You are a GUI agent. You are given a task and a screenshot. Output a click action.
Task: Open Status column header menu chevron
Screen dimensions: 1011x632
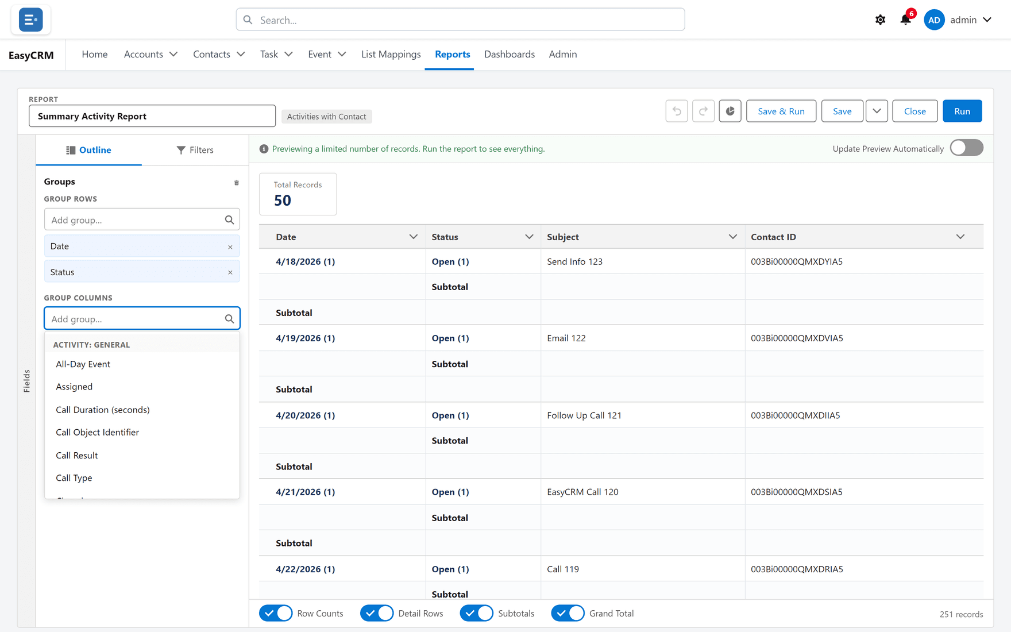pos(529,237)
